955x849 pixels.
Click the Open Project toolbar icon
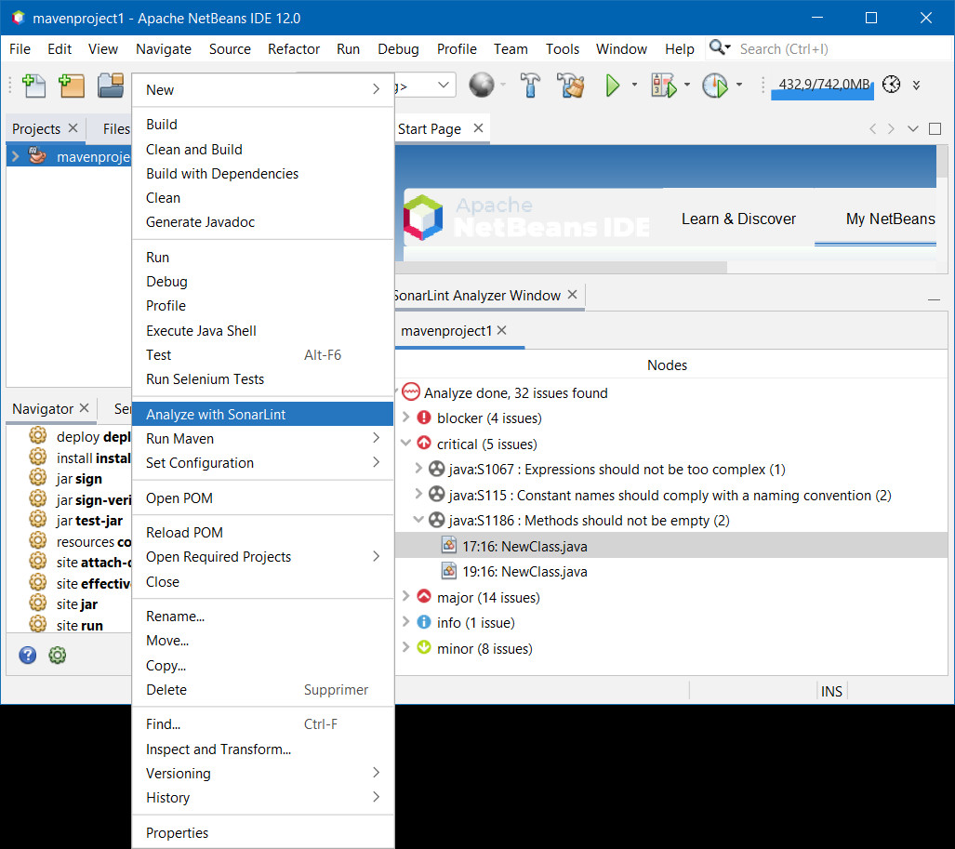pyautogui.click(x=111, y=86)
